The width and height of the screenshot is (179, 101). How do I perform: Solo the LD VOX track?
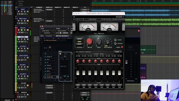click(x=25, y=39)
